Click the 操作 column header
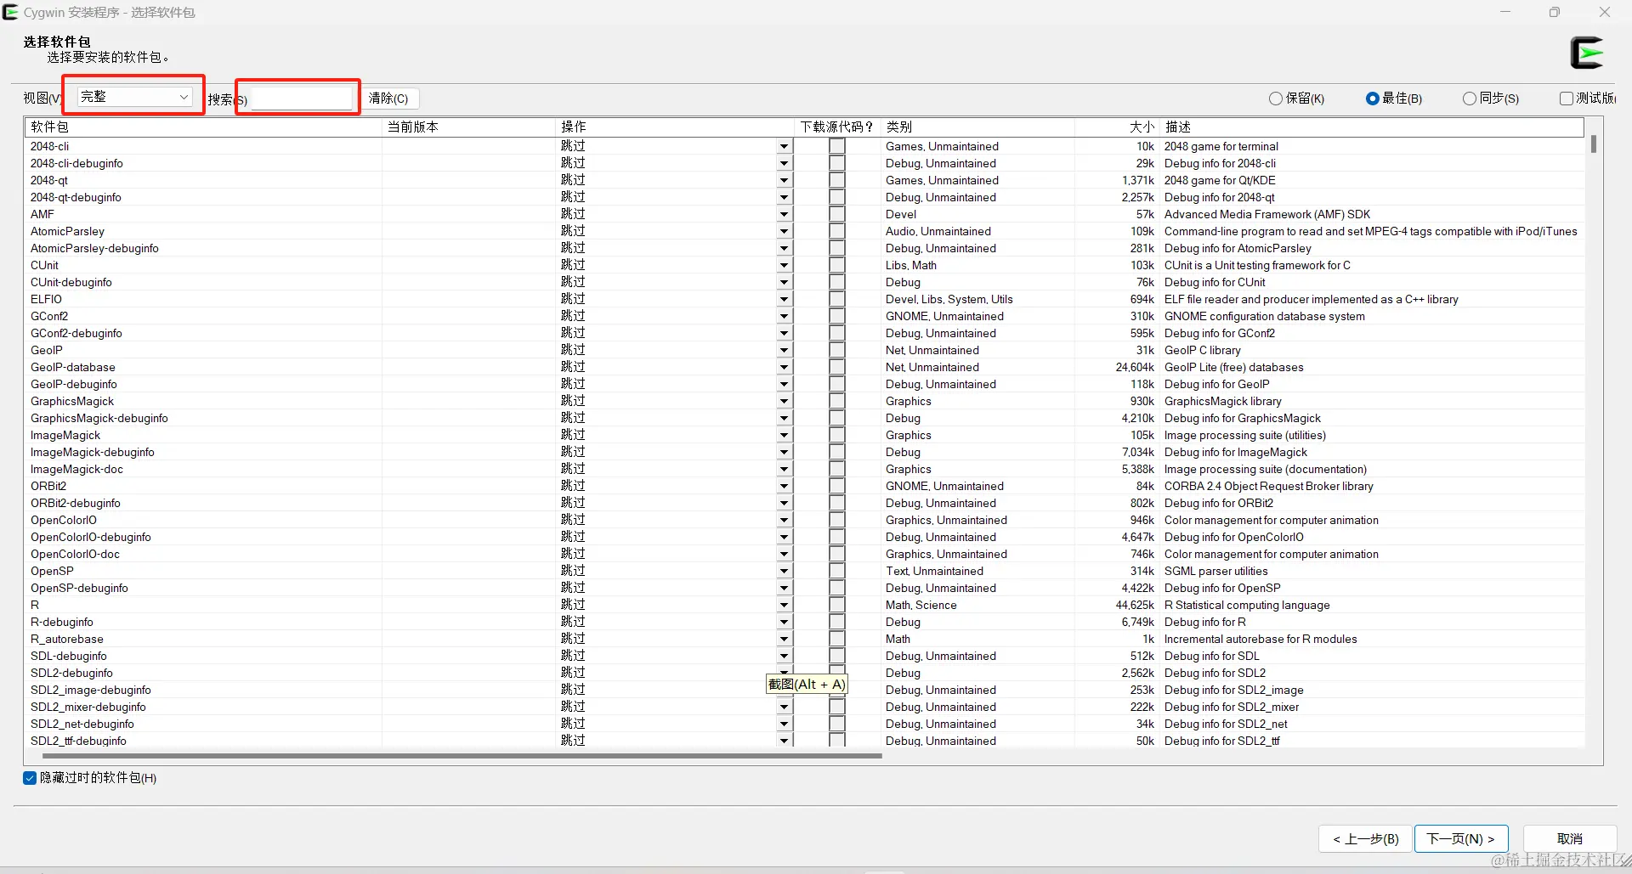The width and height of the screenshot is (1632, 874). 676,127
